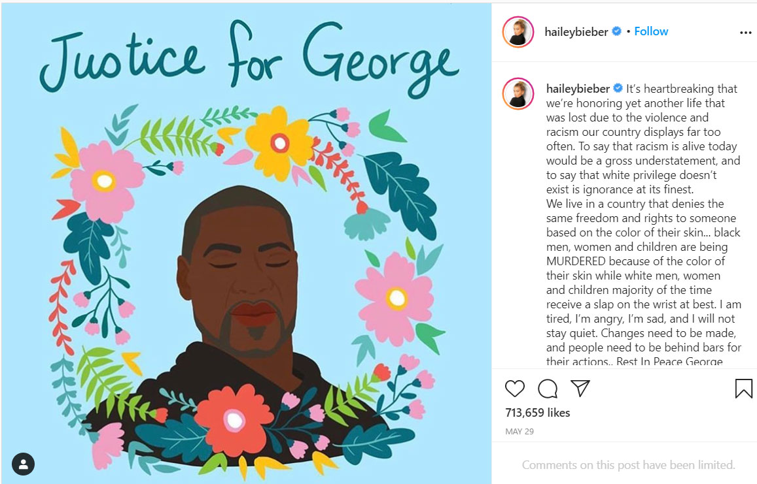View the 713,659 likes list
The image size is (757, 484).
point(537,413)
